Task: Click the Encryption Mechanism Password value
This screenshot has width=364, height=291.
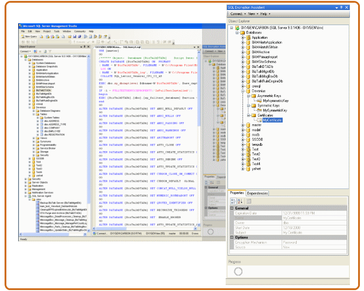Action: click(314, 242)
